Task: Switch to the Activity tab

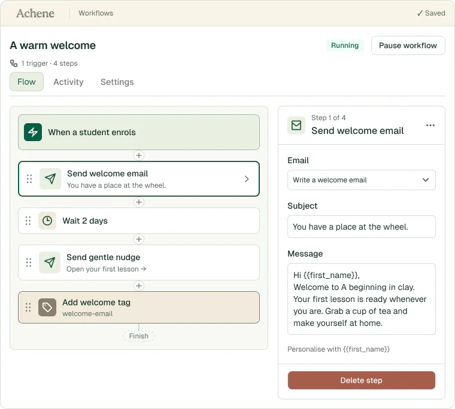Action: (68, 82)
